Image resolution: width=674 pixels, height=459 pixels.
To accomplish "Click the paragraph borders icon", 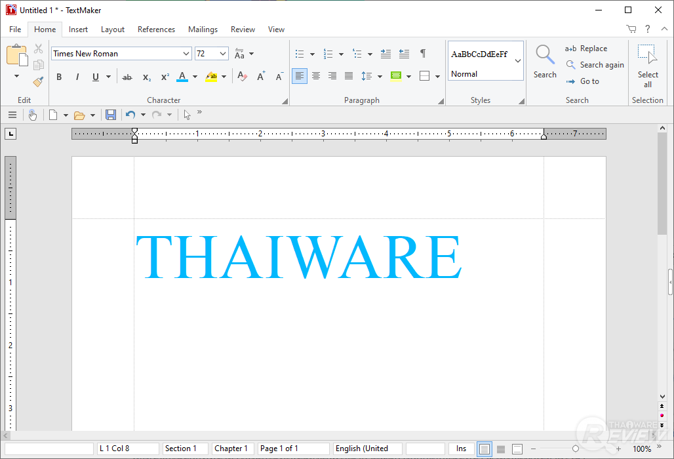I will pos(424,76).
